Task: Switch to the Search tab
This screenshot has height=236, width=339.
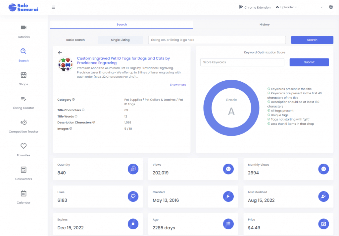Action: 122,25
